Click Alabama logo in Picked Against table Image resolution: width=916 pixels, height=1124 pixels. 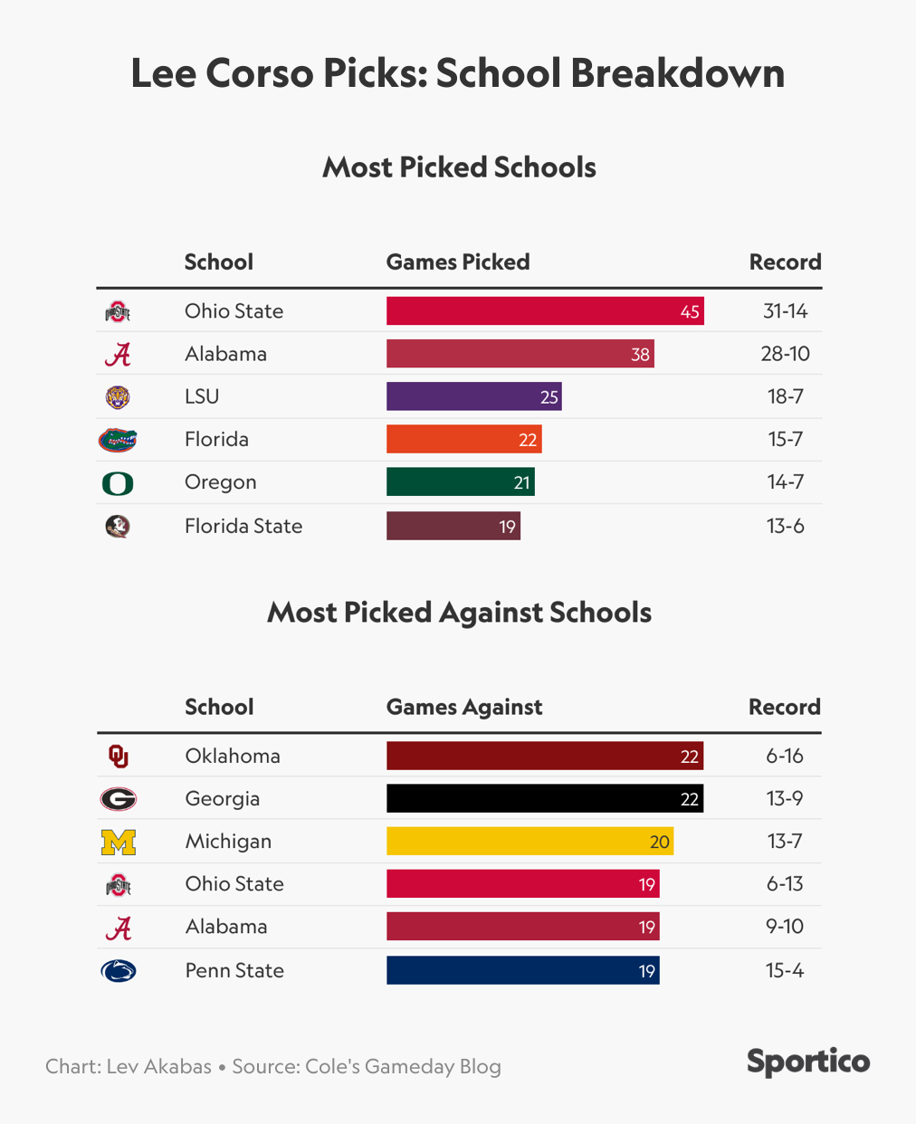(x=118, y=928)
